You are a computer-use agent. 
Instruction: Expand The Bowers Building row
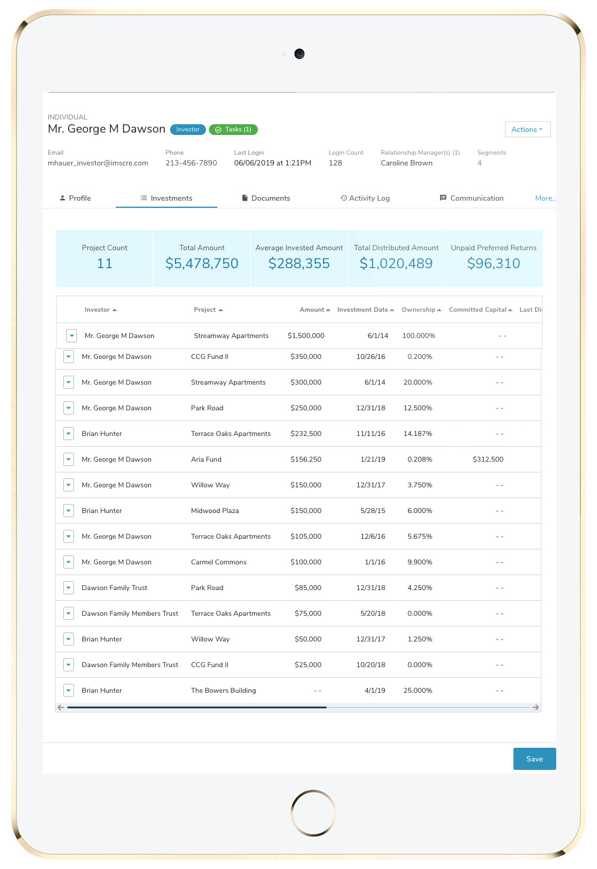point(69,690)
